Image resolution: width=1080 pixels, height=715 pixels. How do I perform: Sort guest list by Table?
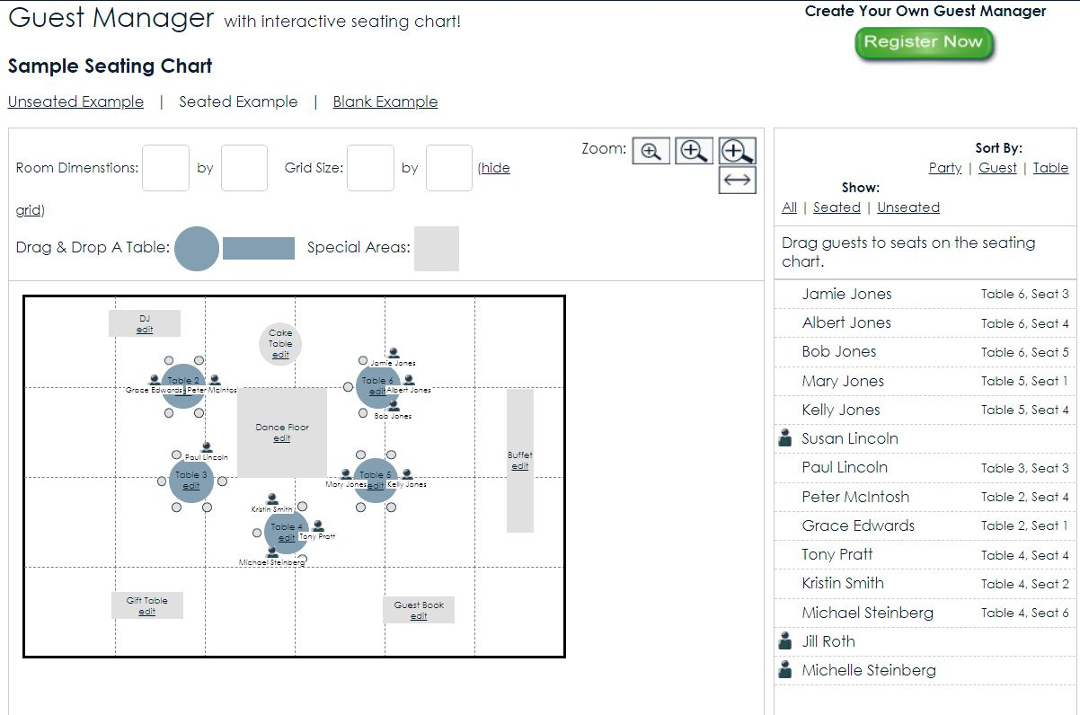(x=1050, y=168)
